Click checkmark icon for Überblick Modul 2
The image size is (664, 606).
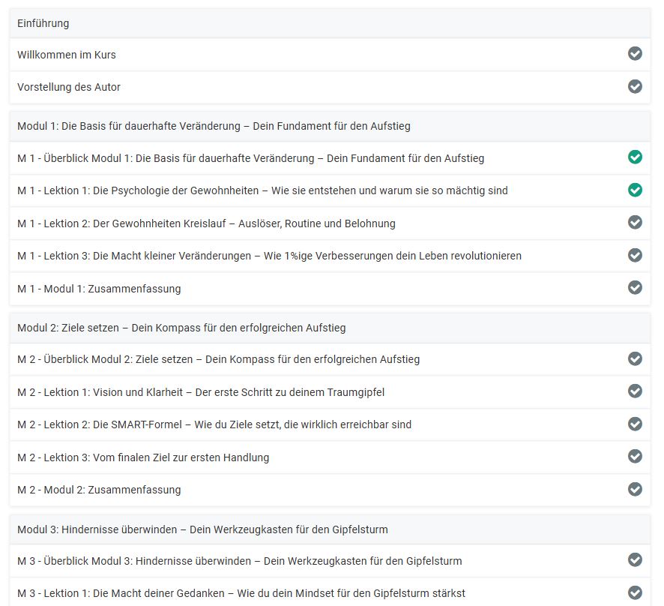click(x=635, y=358)
